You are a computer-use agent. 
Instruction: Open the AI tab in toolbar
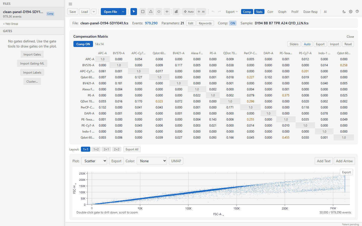325,12
